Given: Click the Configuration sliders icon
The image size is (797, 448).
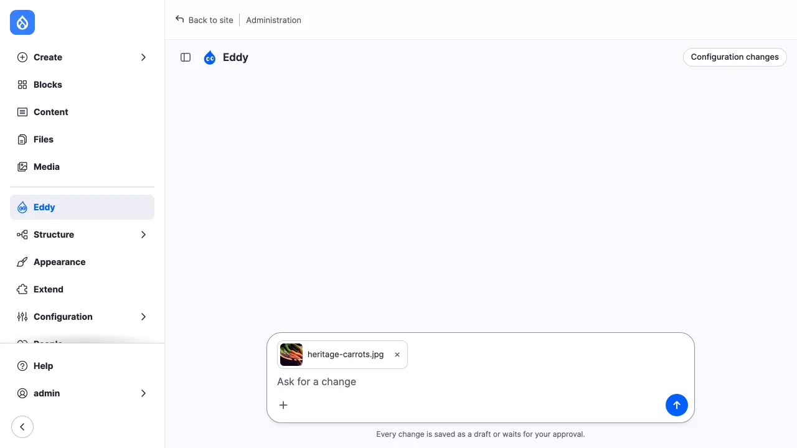Looking at the screenshot, I should point(22,317).
